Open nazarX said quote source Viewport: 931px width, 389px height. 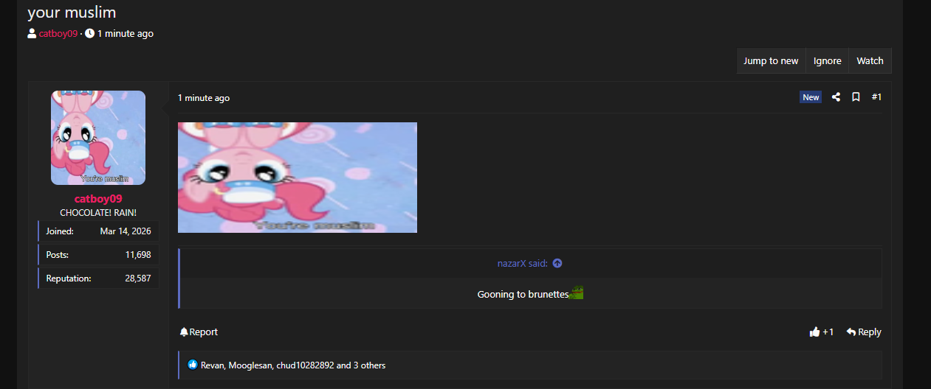click(x=522, y=264)
